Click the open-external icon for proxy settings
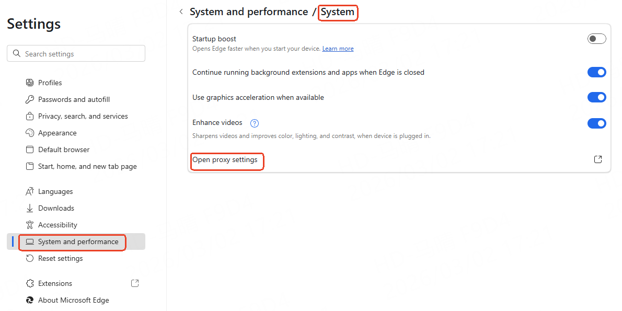This screenshot has width=622, height=311. [x=598, y=159]
